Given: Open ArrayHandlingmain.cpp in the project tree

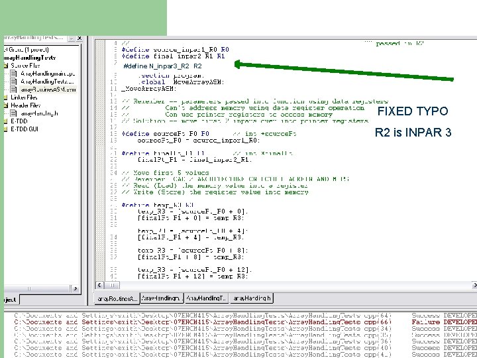Looking at the screenshot, I should [x=48, y=74].
